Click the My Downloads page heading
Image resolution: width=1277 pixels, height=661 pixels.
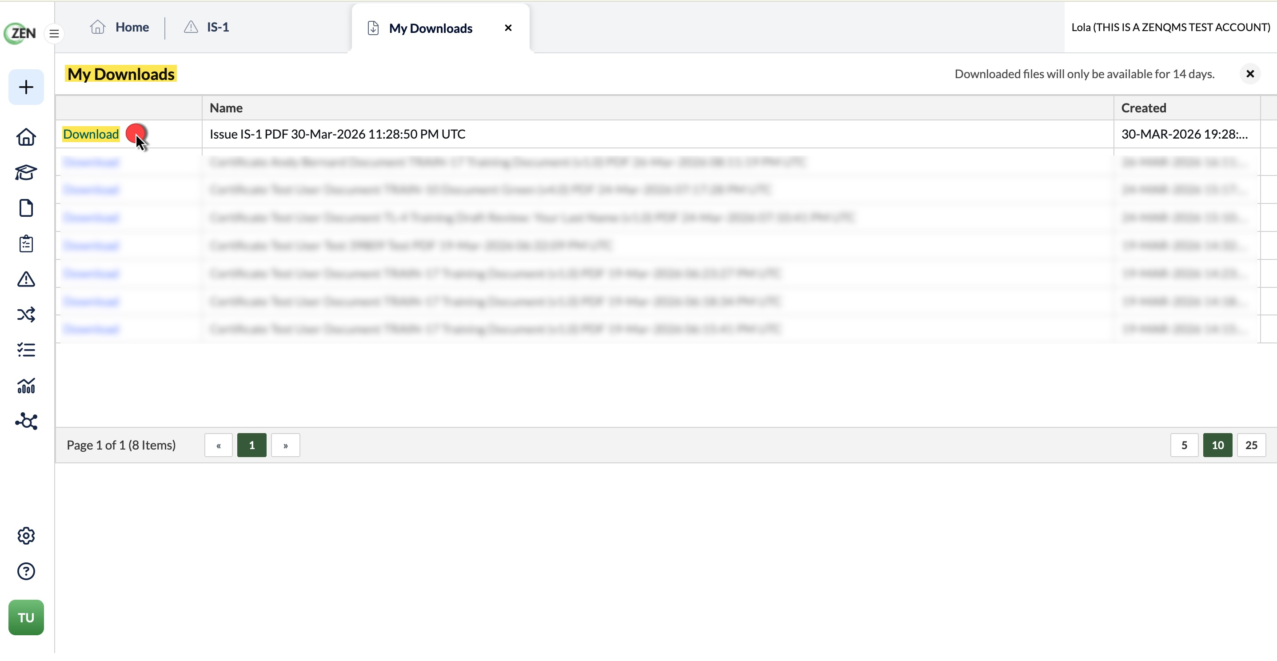tap(121, 74)
